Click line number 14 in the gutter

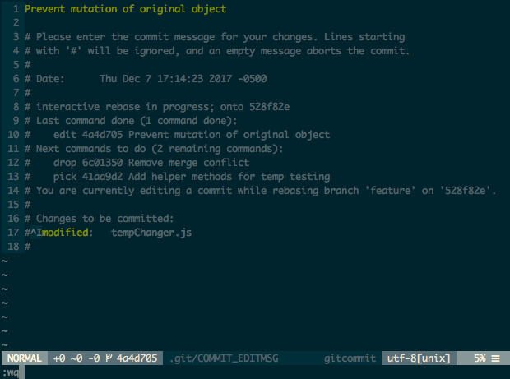point(13,191)
